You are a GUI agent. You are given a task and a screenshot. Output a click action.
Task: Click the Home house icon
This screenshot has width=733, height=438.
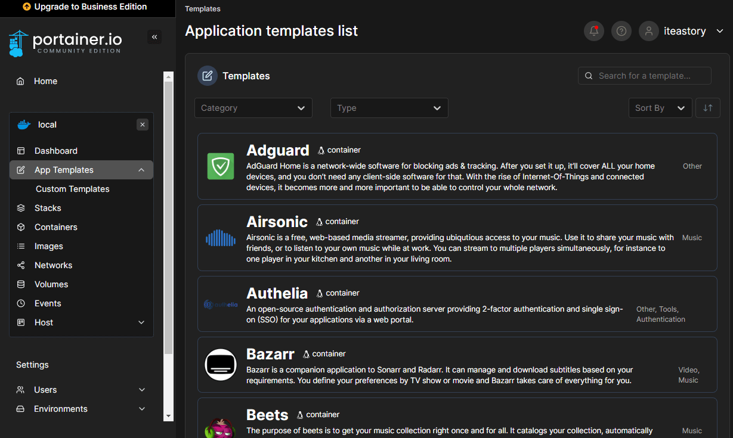click(21, 81)
